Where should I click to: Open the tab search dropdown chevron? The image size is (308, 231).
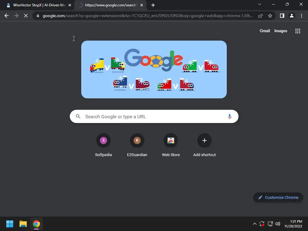click(x=260, y=4)
